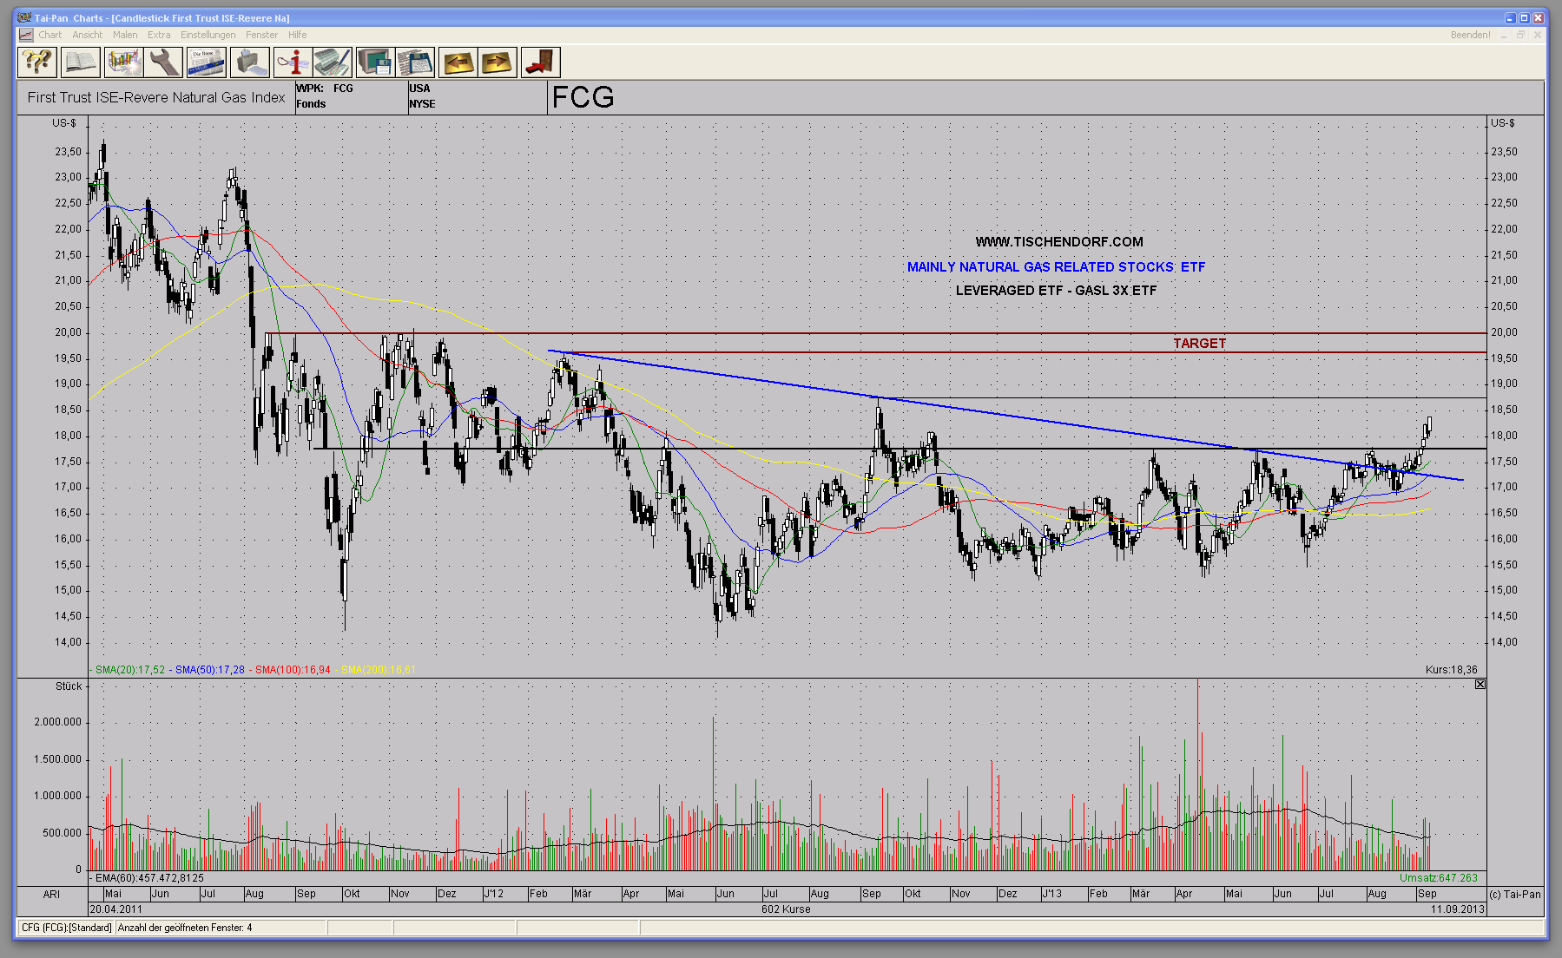The height and width of the screenshot is (958, 1562).
Task: Go to previous chart with left arrow
Action: click(458, 62)
